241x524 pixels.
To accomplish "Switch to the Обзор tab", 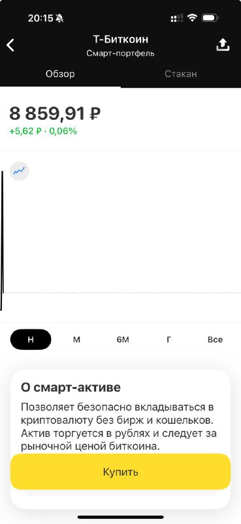I will coord(60,74).
